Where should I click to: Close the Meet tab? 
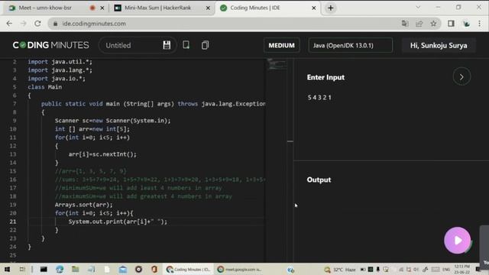(x=102, y=8)
